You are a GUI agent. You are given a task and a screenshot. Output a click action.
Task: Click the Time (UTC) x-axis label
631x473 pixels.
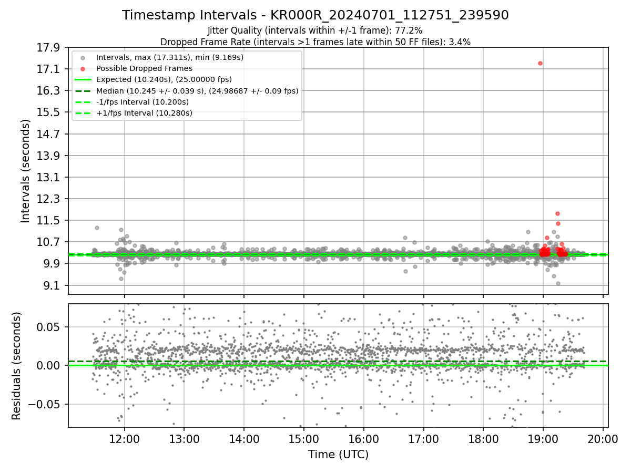tap(338, 455)
